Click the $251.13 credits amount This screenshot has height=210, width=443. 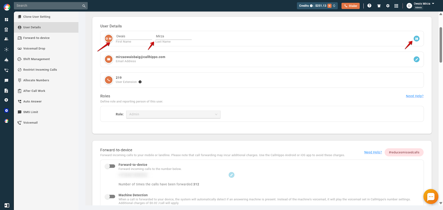coord(321,6)
